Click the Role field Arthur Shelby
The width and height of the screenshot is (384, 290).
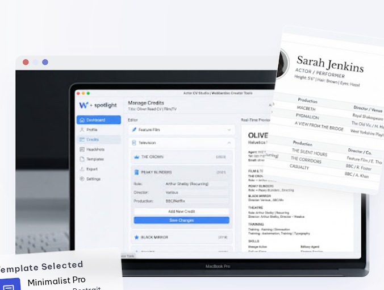click(197, 184)
